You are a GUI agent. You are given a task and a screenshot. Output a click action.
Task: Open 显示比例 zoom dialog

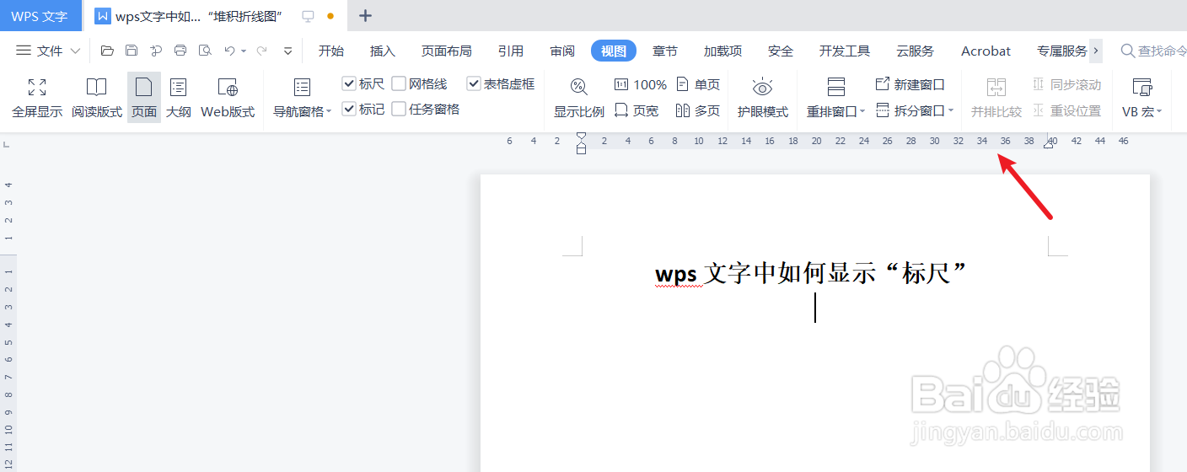pyautogui.click(x=579, y=98)
